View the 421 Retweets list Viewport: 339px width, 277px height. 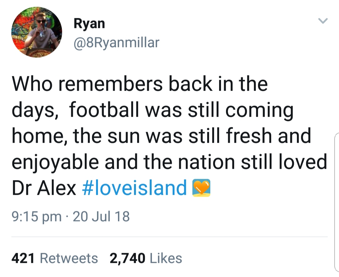tap(55, 258)
